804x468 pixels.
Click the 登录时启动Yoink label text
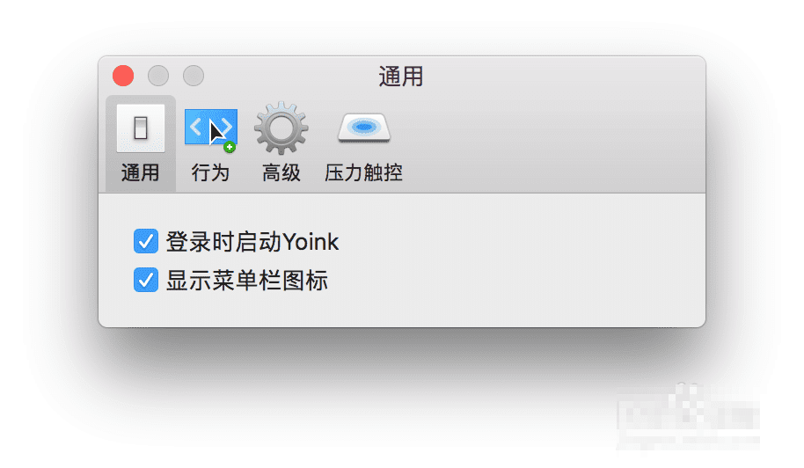tap(252, 241)
